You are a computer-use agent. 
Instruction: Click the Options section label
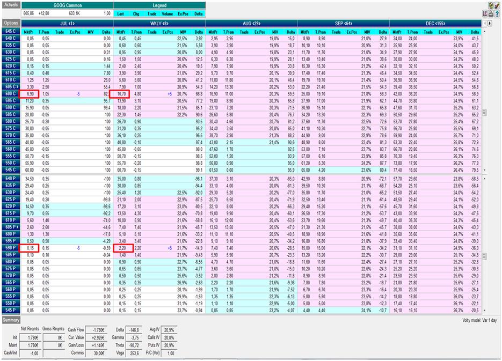tap(11, 23)
